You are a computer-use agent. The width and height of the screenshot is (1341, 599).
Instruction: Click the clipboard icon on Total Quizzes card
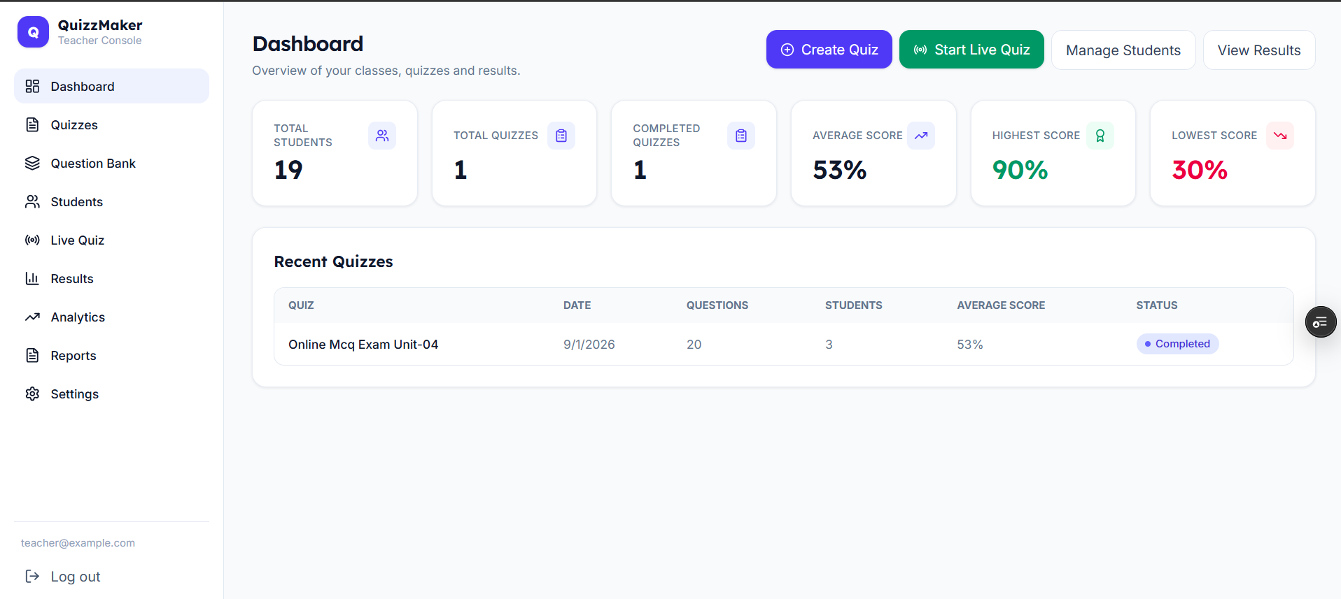click(x=561, y=136)
